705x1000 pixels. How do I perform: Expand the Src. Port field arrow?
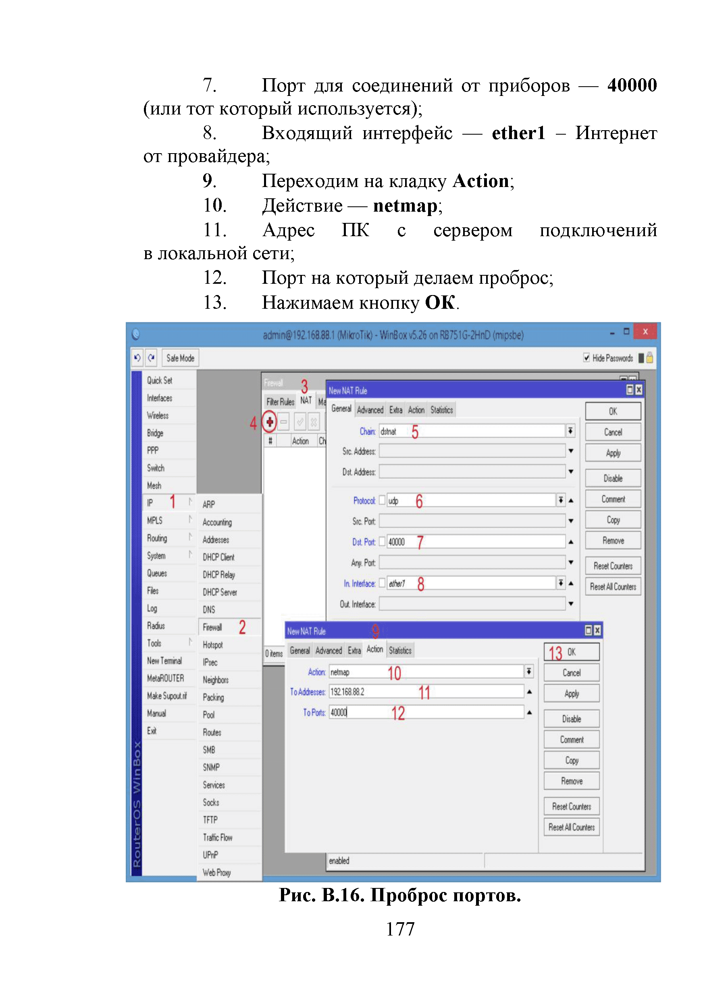(570, 521)
